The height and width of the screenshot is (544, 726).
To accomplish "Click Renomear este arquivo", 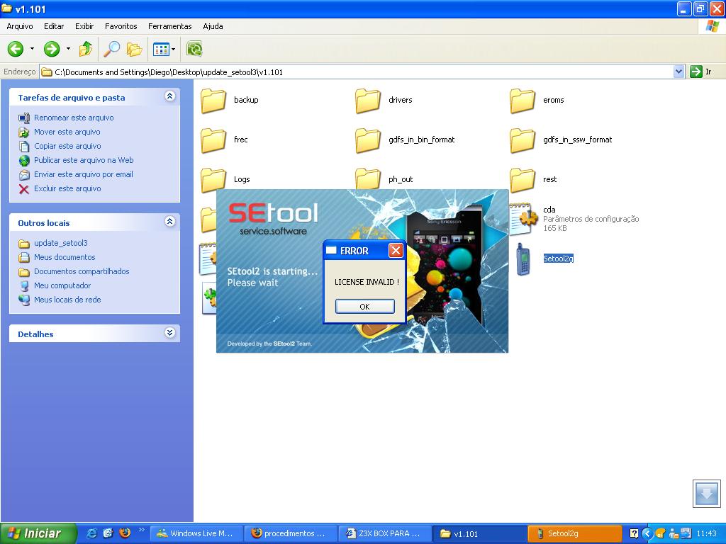I will coord(74,118).
